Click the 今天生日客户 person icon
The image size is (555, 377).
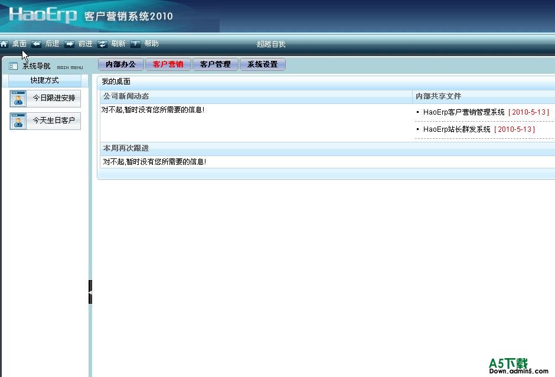tap(18, 121)
